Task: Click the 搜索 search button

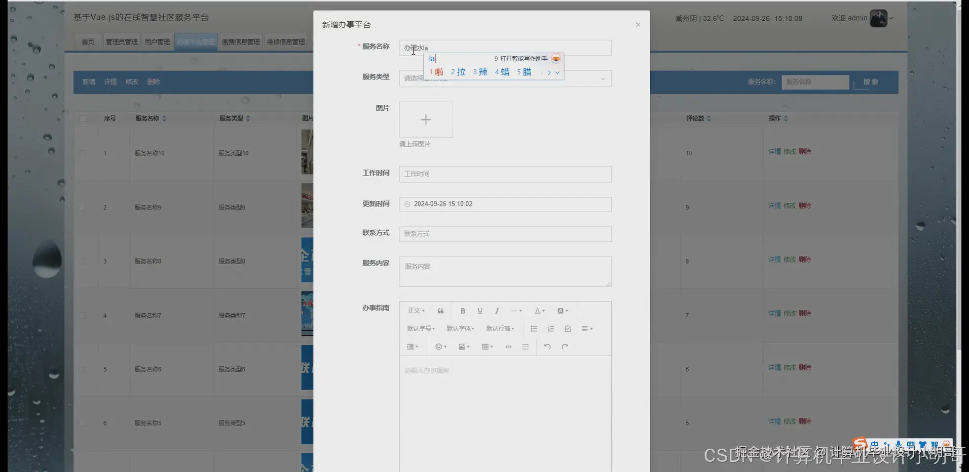Action: [x=870, y=82]
